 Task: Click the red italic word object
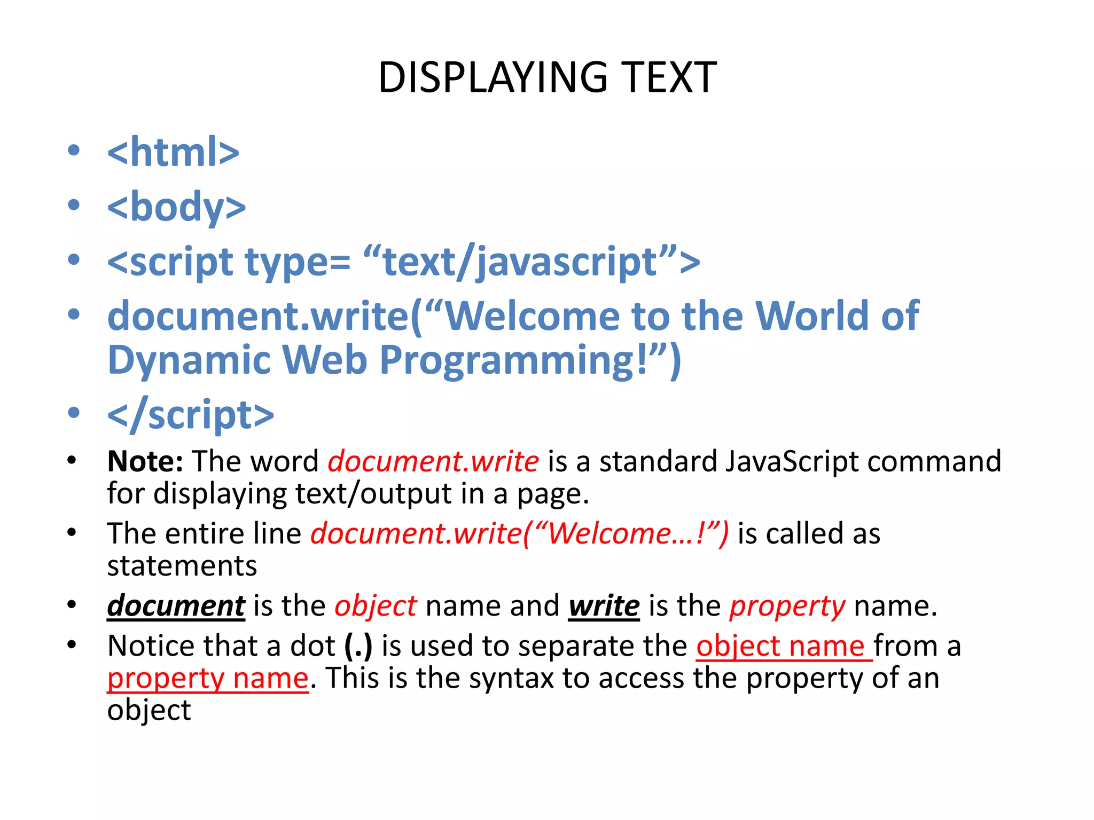[375, 606]
